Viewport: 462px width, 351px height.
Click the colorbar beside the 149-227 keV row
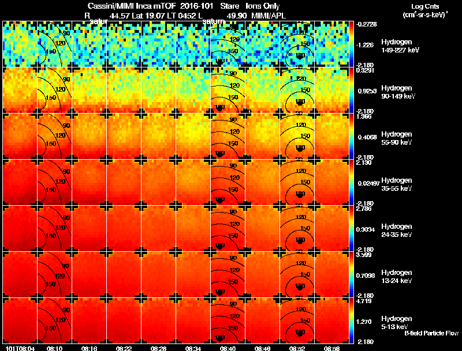pos(351,44)
